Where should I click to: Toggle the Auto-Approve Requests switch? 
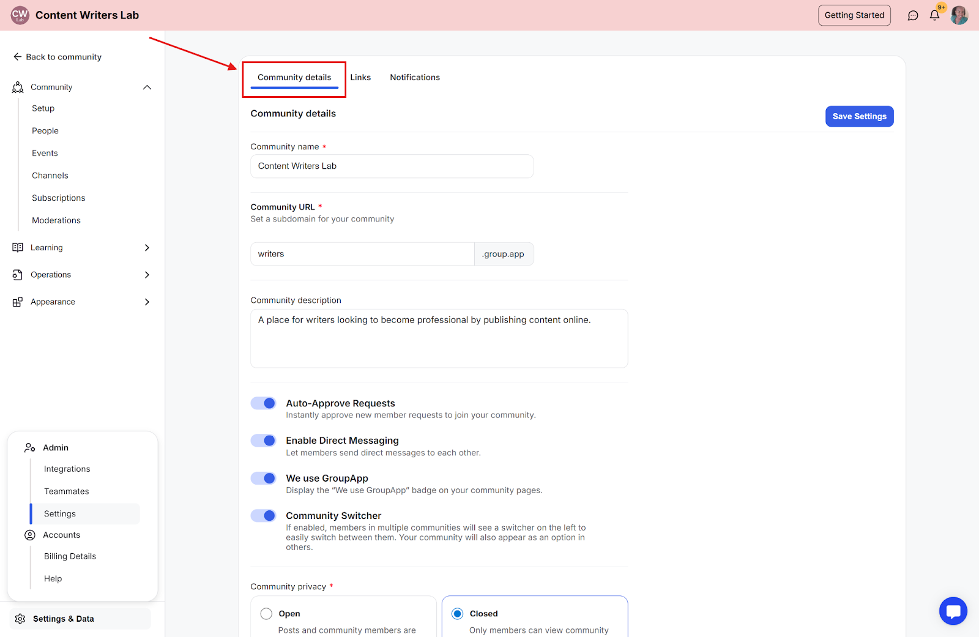pyautogui.click(x=264, y=403)
